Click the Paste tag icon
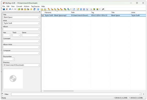Image resolution: width=147 pixels, height=100 pixels. point(45,9)
